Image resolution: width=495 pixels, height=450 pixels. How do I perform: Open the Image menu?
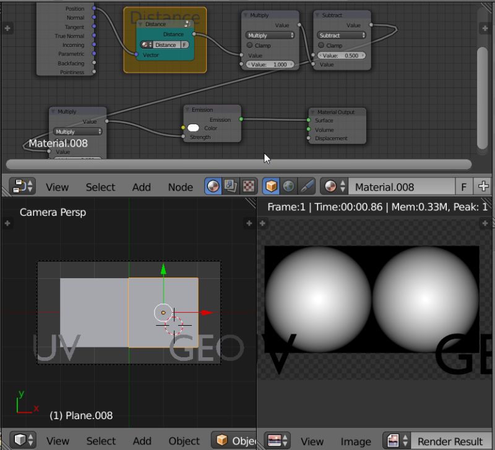356,441
